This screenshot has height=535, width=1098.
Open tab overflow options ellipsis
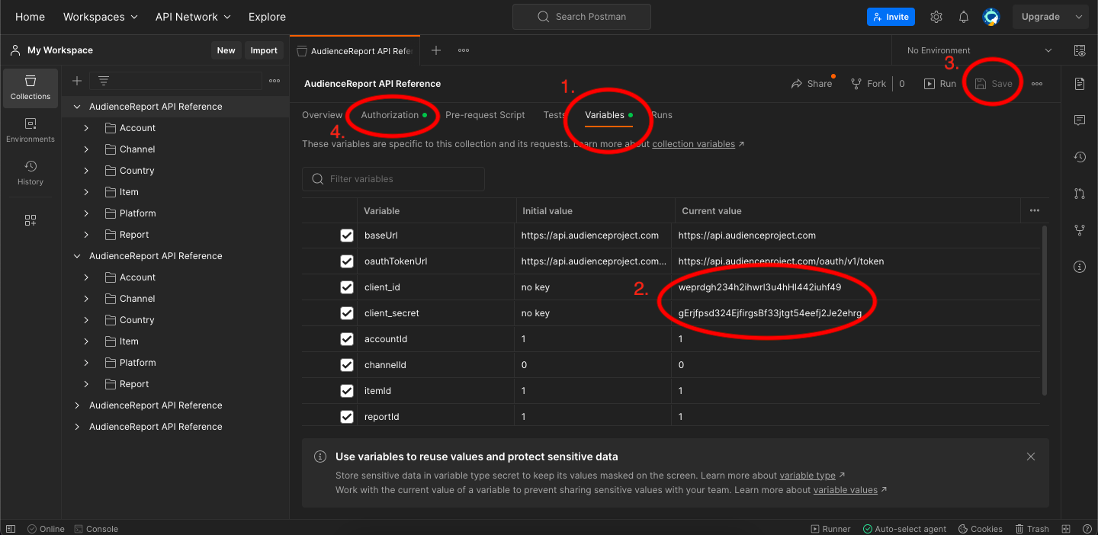pyautogui.click(x=464, y=50)
